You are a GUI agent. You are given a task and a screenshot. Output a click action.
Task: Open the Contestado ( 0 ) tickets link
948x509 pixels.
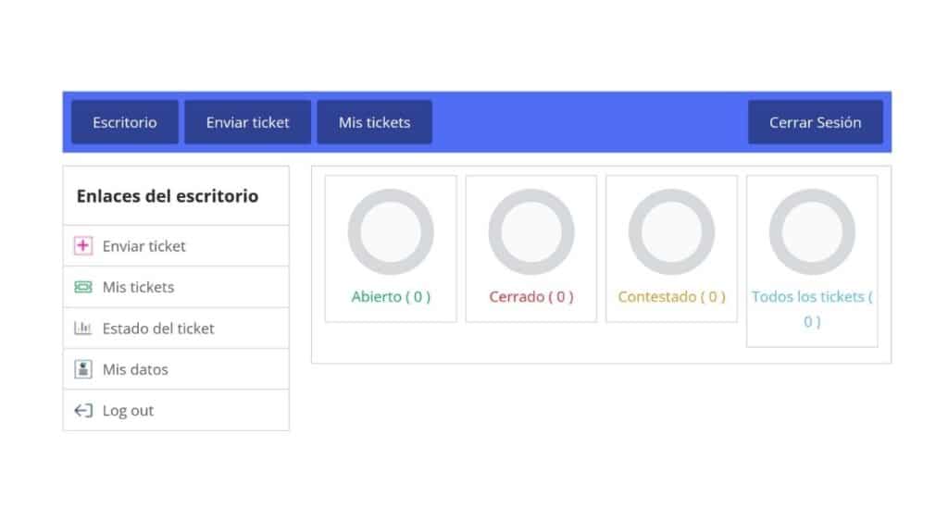click(x=671, y=297)
